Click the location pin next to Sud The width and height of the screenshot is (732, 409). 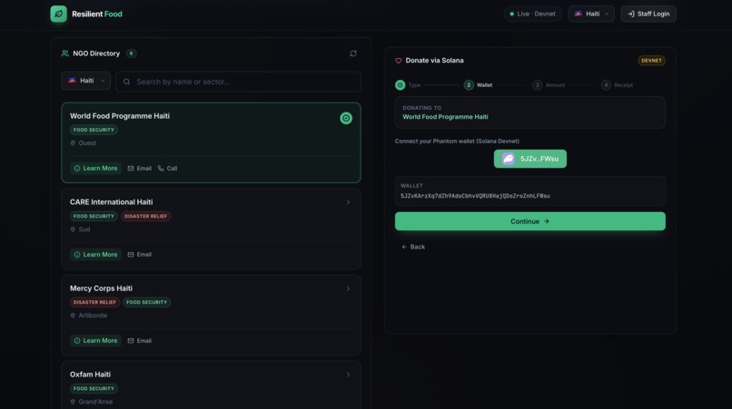coord(73,229)
